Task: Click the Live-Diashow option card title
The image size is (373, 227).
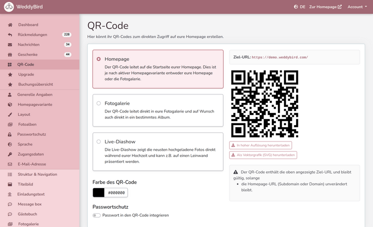Action: pos(120,142)
